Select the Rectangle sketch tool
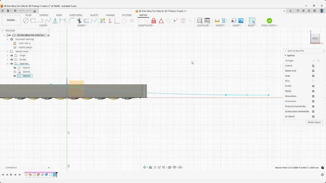326x183 pixels. [x=34, y=21]
